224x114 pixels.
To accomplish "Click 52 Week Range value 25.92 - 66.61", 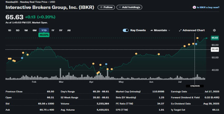I will [x=101, y=98].
